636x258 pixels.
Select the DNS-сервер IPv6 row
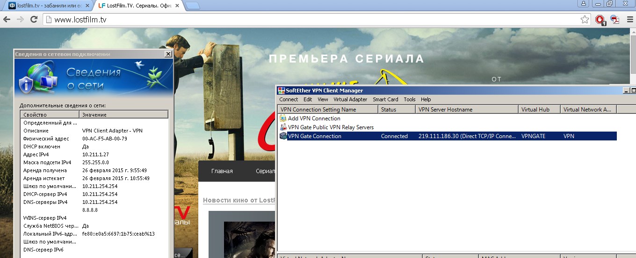coord(94,250)
